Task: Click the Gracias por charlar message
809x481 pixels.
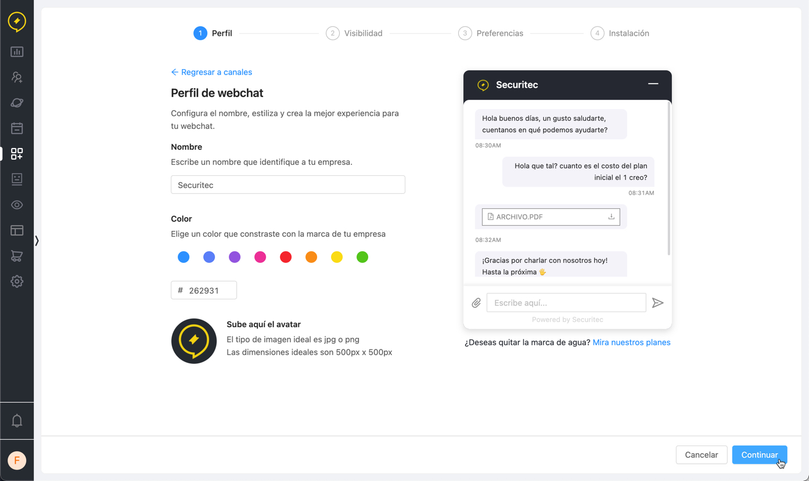Action: (x=551, y=265)
